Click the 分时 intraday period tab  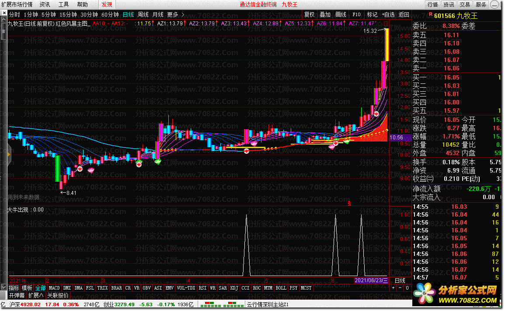(x=14, y=15)
